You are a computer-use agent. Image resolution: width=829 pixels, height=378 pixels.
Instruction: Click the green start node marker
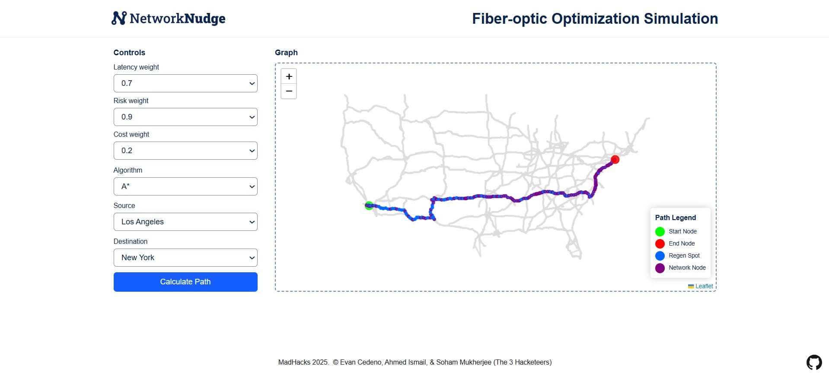(x=369, y=206)
